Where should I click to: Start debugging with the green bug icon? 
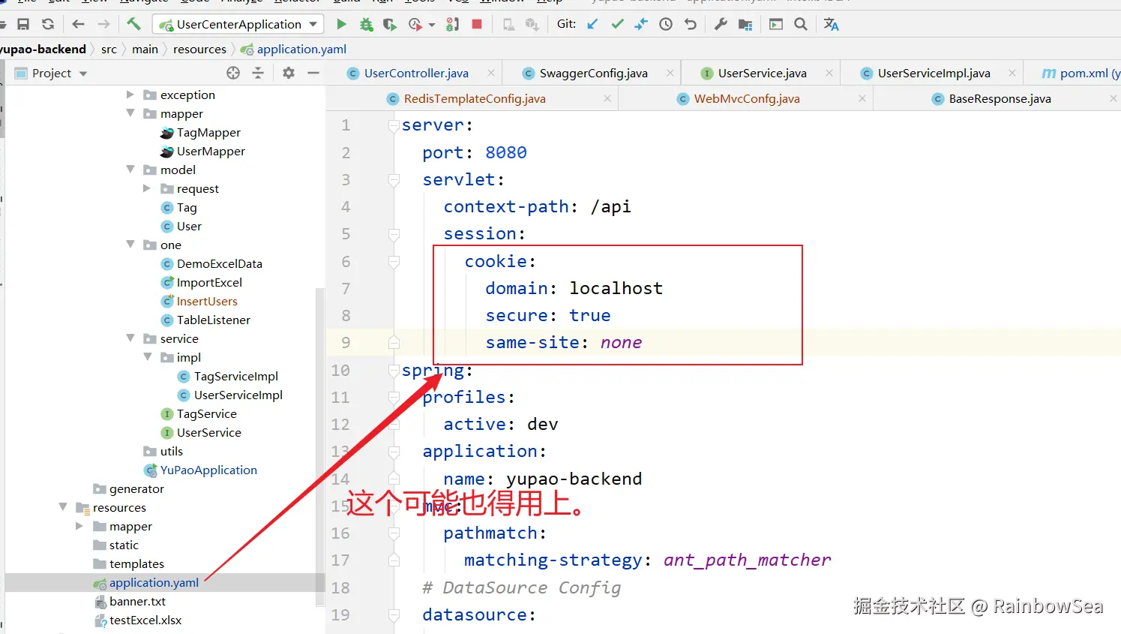(366, 24)
